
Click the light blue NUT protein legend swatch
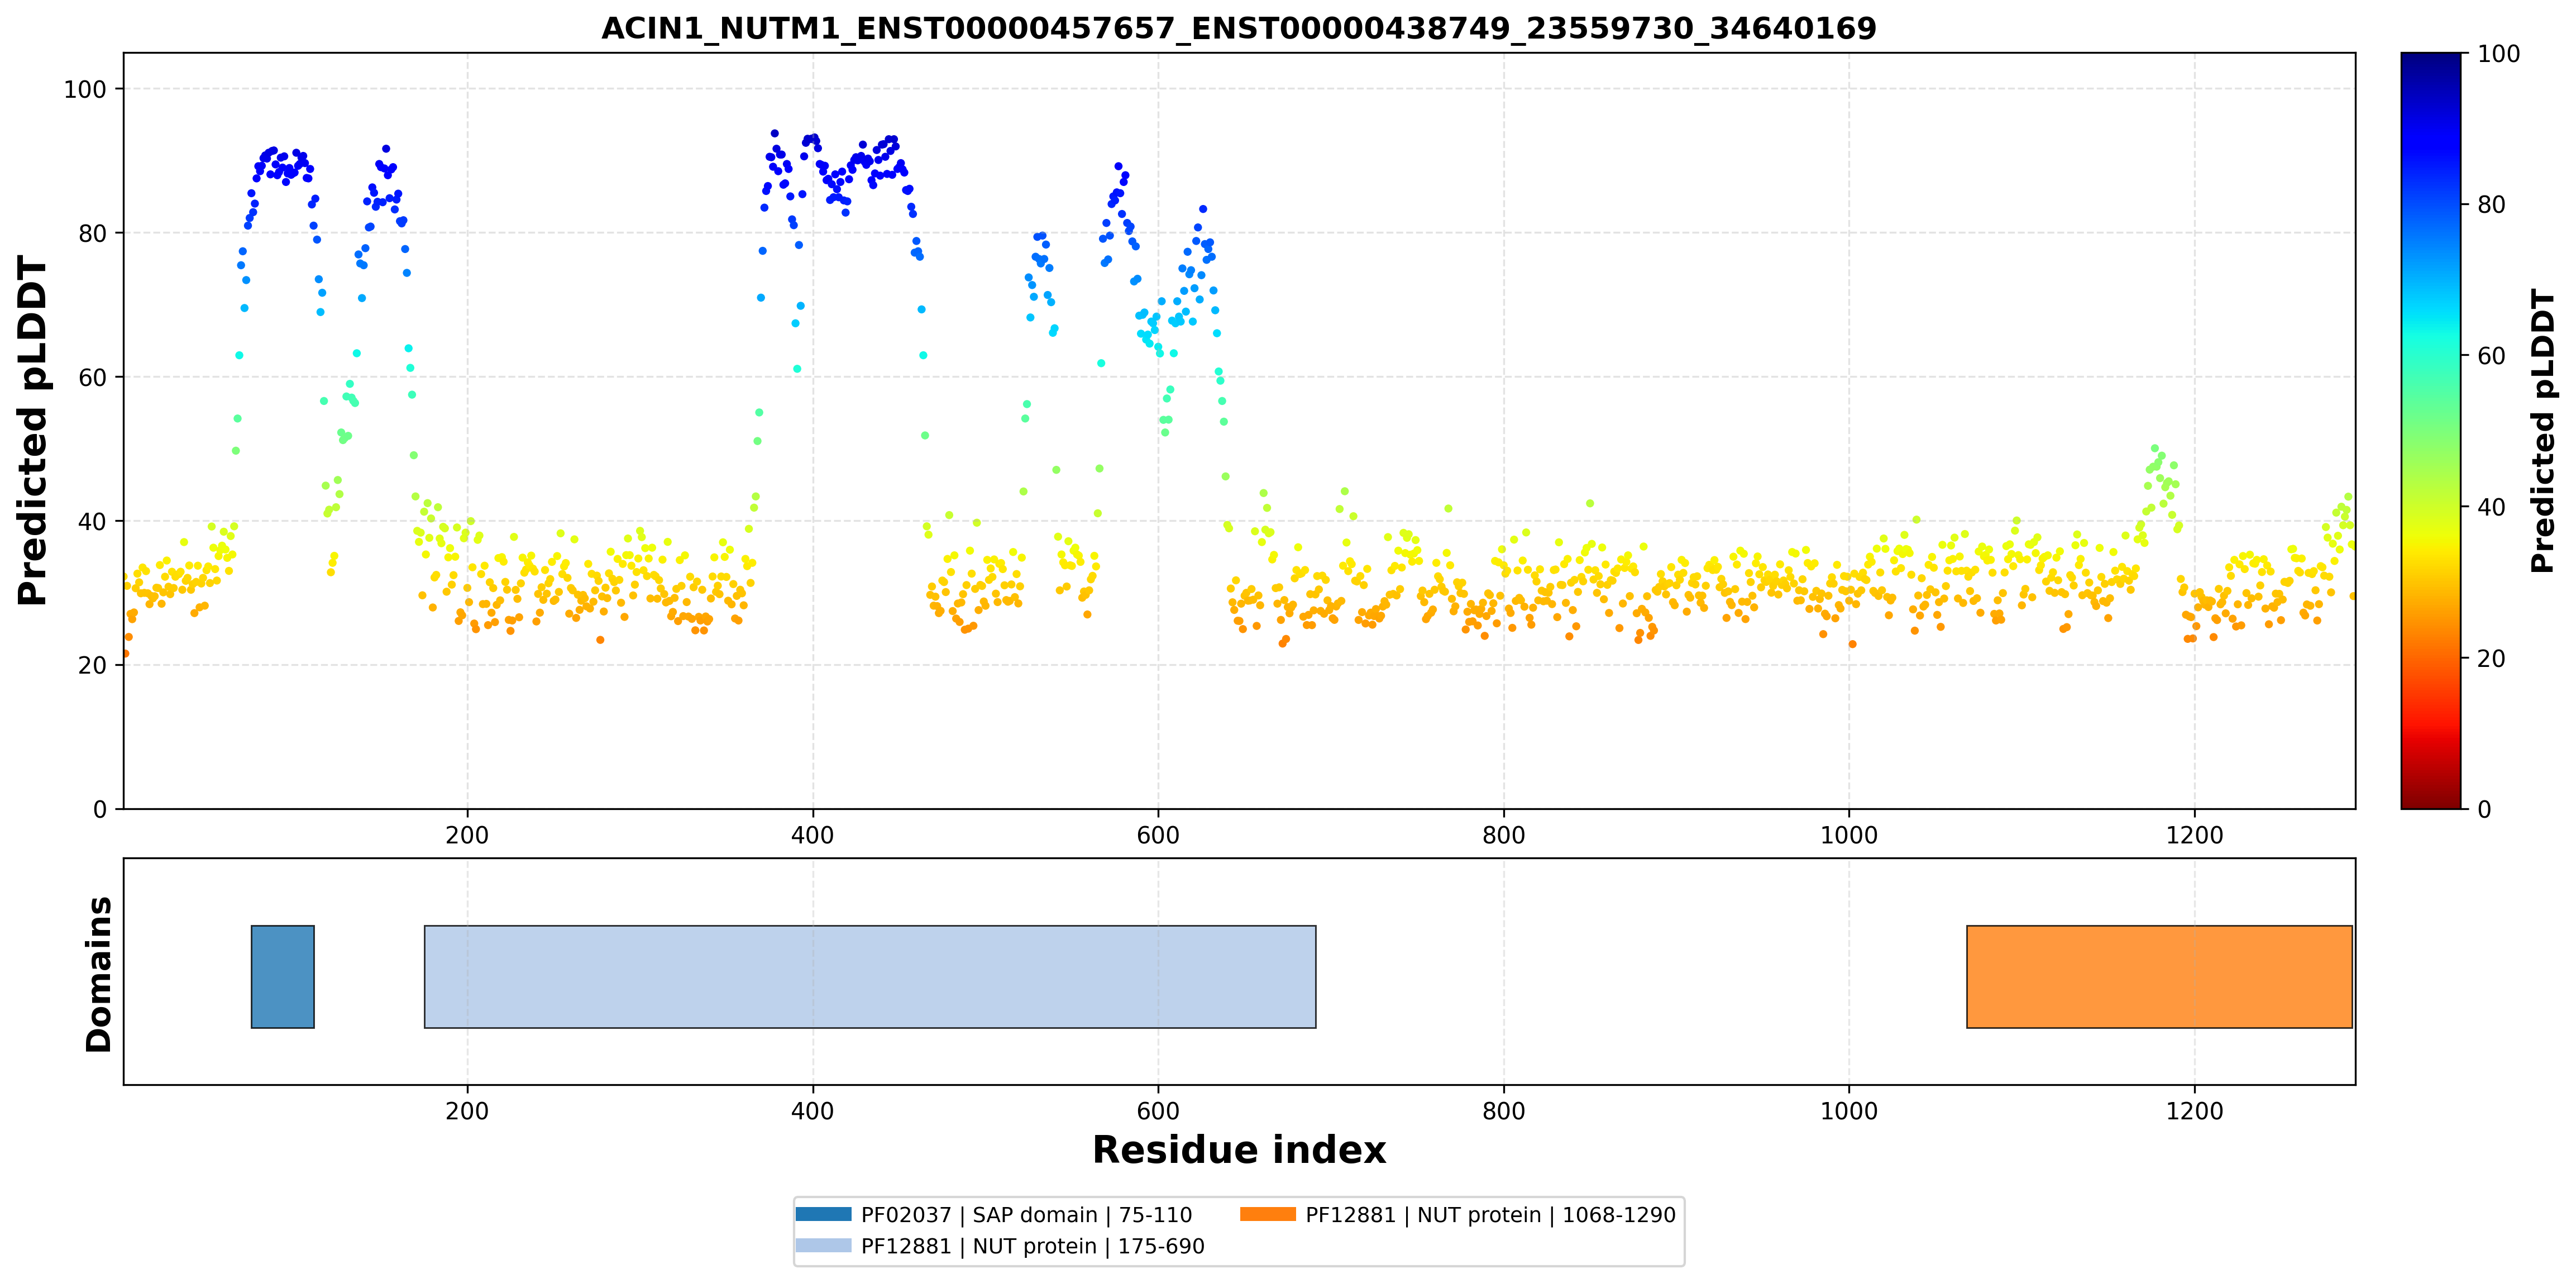823,1245
